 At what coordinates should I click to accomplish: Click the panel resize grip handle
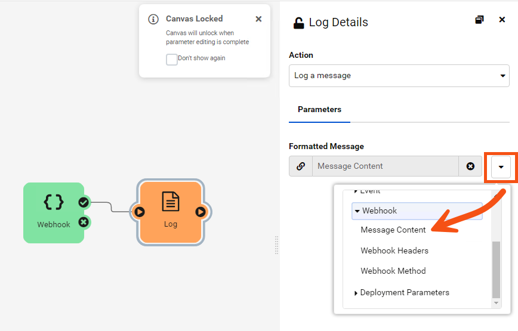(276, 245)
